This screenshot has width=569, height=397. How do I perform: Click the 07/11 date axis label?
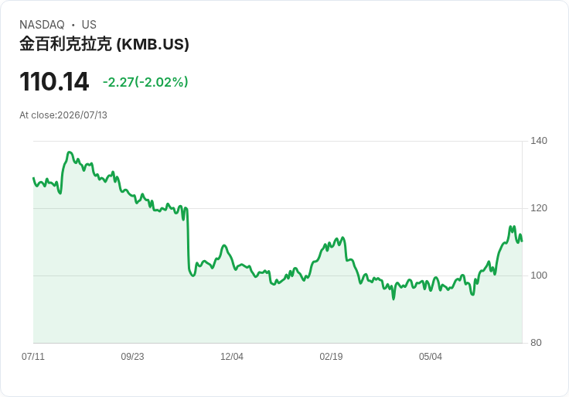[x=33, y=356]
